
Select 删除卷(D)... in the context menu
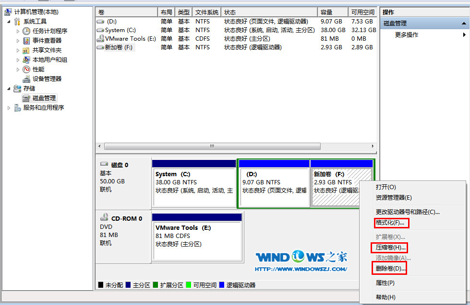pos(391,269)
